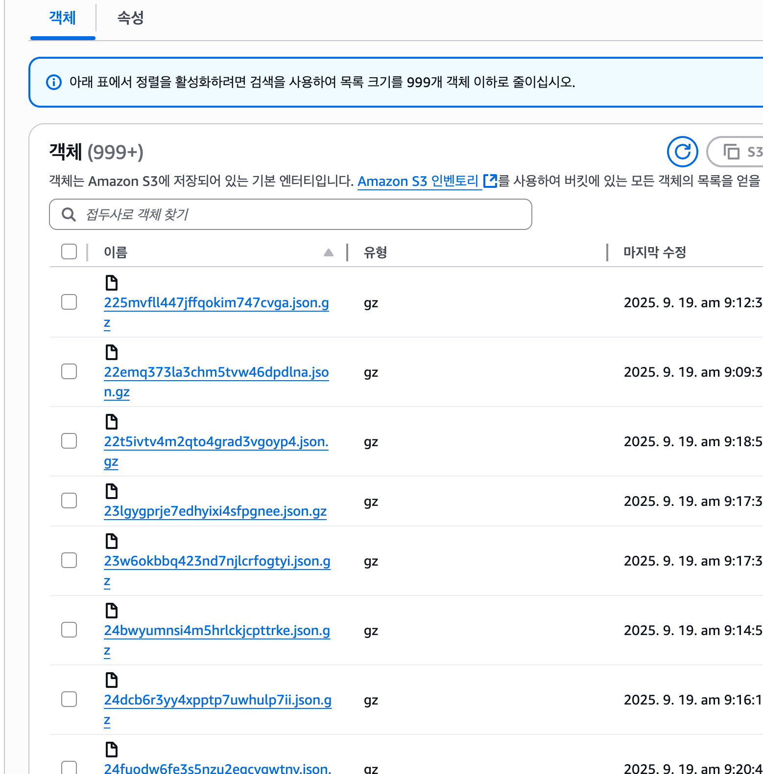Open object 225mvfll447jffqokim747cvga.json.gz
The height and width of the screenshot is (774, 763).
coord(216,303)
